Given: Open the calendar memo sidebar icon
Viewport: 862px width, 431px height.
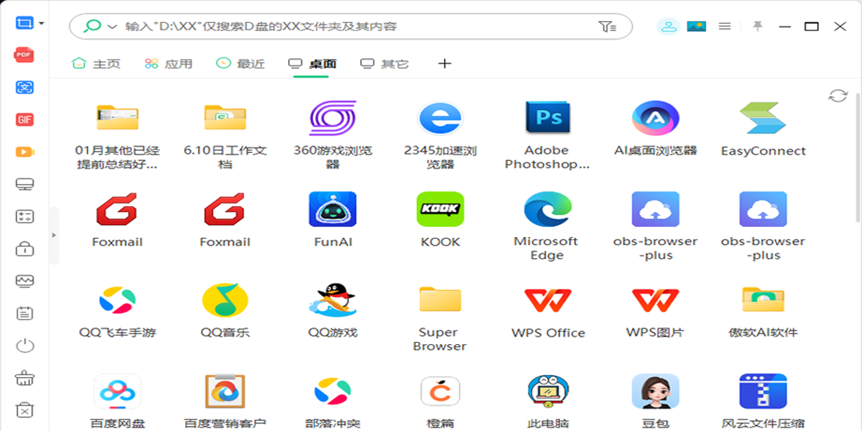Looking at the screenshot, I should pos(24,314).
